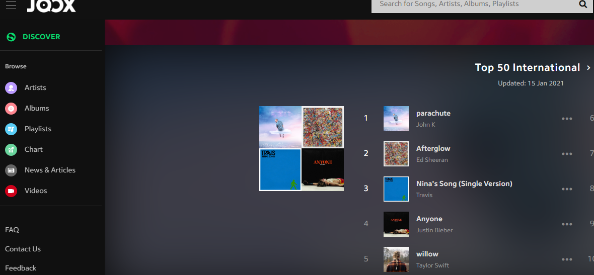Click the Chart sidebar icon
Screen dimensions: 594x275
pos(11,150)
